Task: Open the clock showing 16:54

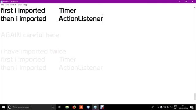Action: point(183,107)
